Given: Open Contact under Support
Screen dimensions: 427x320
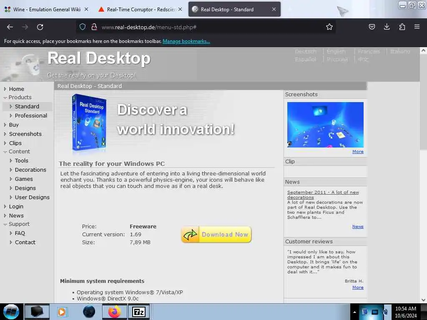Looking at the screenshot, I should pyautogui.click(x=25, y=242).
